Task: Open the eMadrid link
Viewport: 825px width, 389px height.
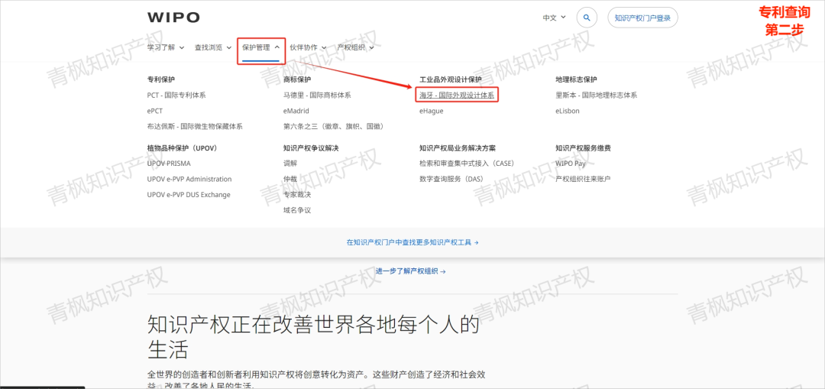Action: click(296, 111)
